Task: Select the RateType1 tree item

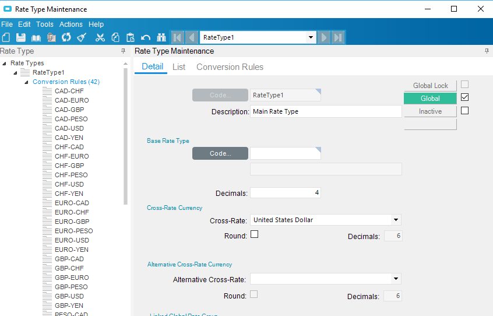Action: [x=48, y=73]
